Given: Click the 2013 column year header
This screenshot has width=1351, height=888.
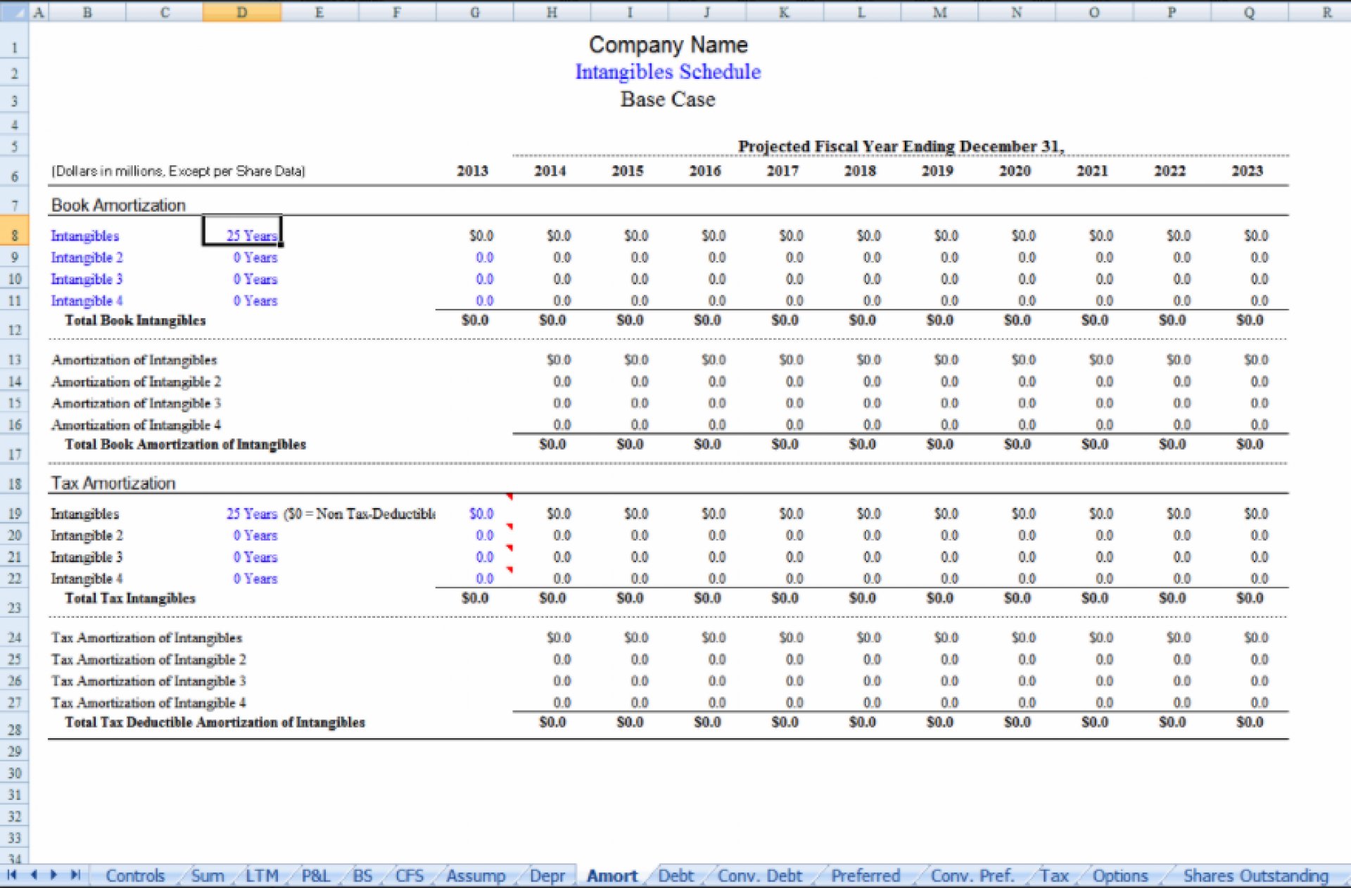Looking at the screenshot, I should (x=472, y=171).
